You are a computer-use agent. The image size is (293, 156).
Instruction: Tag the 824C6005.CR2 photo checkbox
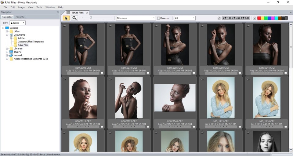pyautogui.click(x=194, y=74)
